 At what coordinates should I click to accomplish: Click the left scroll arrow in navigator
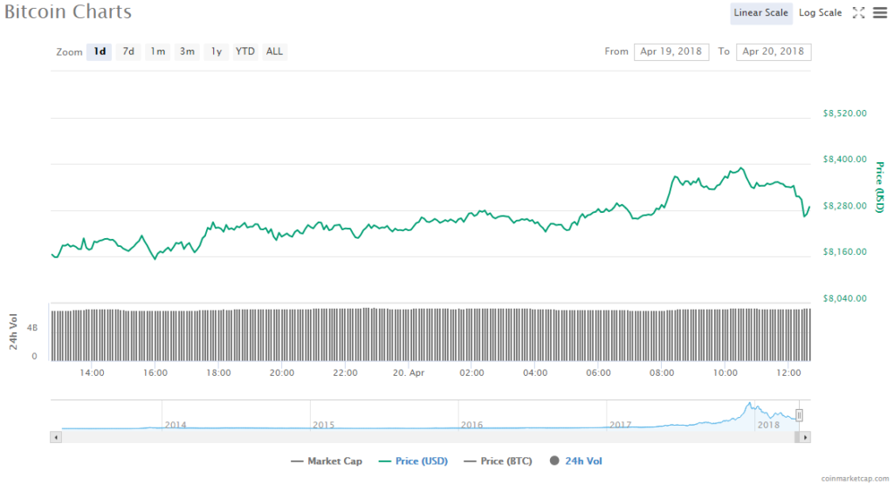[56, 436]
